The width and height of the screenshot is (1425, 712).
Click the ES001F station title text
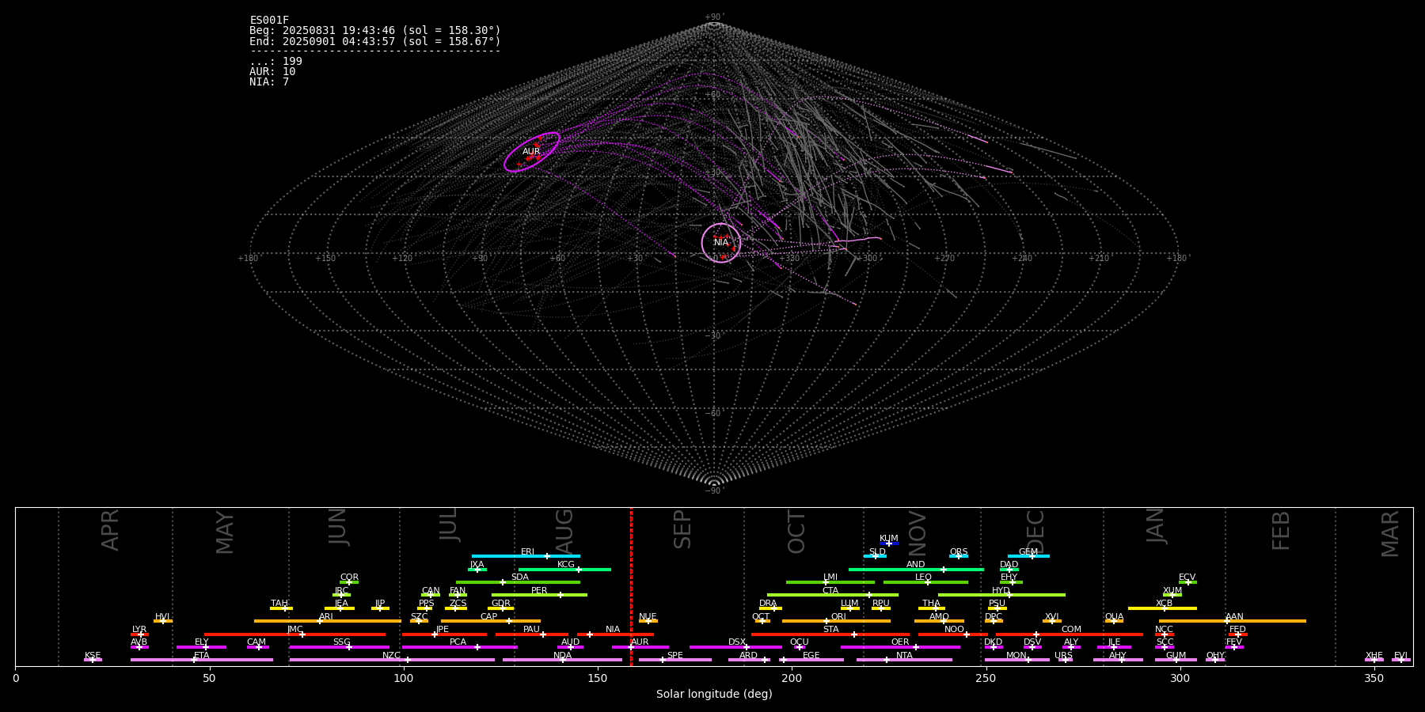[269, 21]
